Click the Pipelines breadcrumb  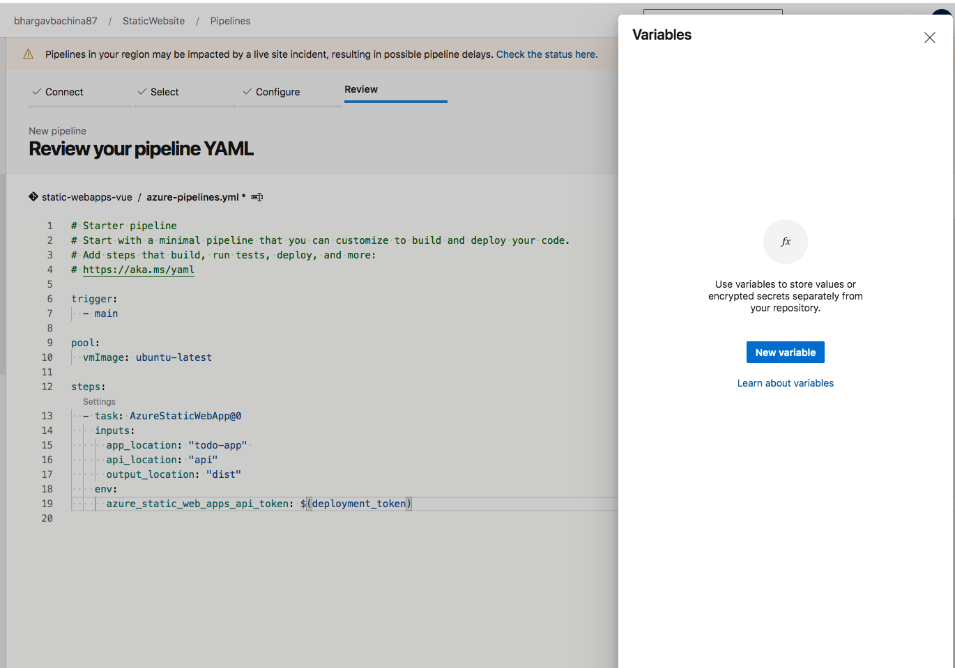point(230,20)
